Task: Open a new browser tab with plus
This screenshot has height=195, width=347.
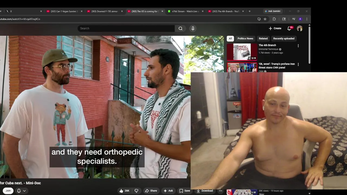Action: click(249, 11)
